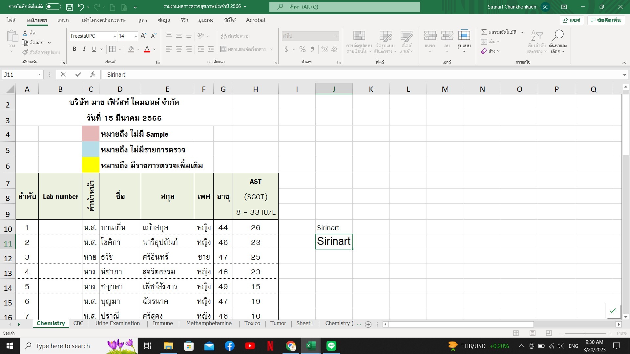630x354 pixels.
Task: Click the Save icon in title bar
Action: click(70, 7)
